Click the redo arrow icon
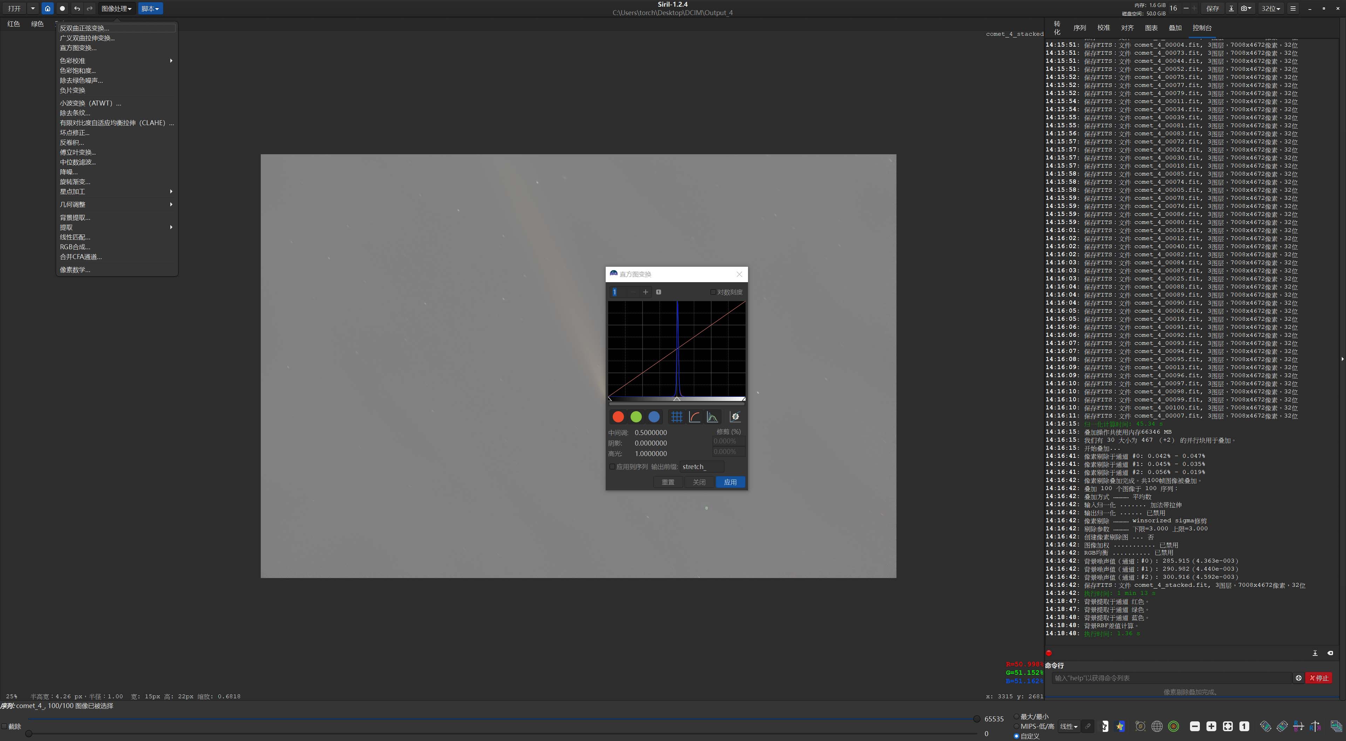Image resolution: width=1346 pixels, height=741 pixels. (x=89, y=8)
